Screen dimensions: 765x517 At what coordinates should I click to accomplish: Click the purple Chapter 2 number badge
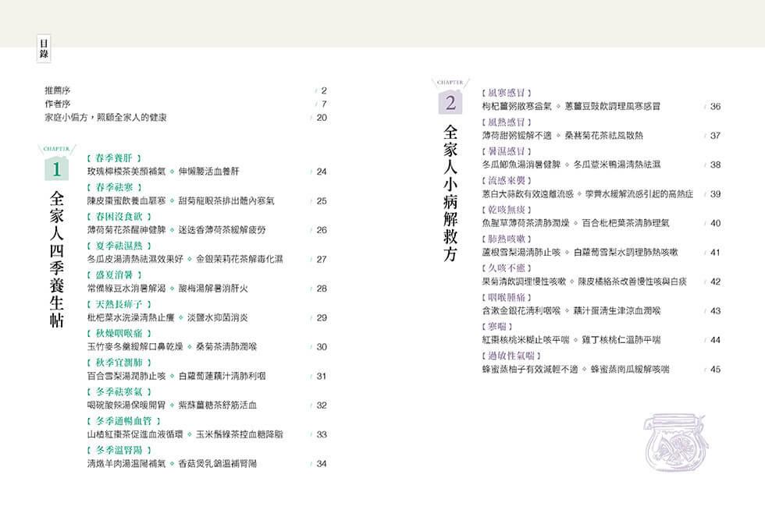click(450, 101)
